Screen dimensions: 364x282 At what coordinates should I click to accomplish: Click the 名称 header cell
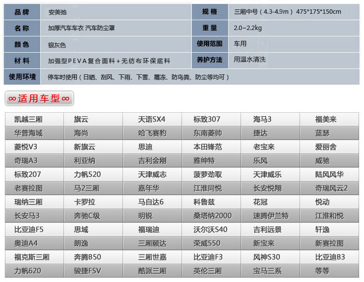tap(22, 28)
